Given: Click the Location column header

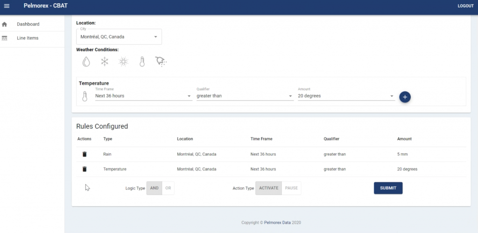Looking at the screenshot, I should pos(185,139).
